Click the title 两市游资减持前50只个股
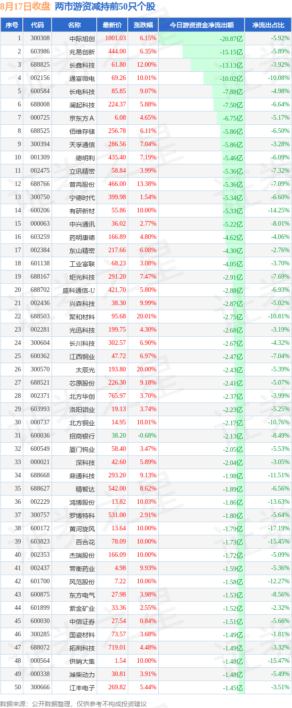 pos(105,7)
